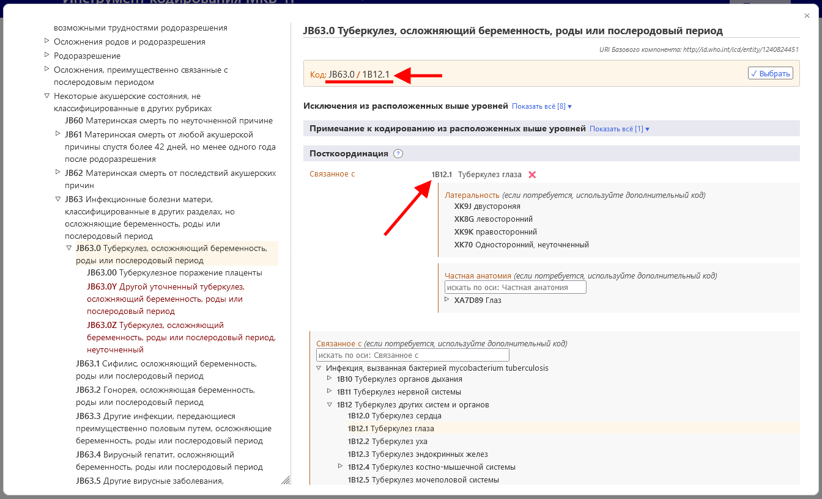Expand Осложнения, преимущественно связанные с послеродовым периодом
Image resolution: width=822 pixels, height=499 pixels.
46,70
